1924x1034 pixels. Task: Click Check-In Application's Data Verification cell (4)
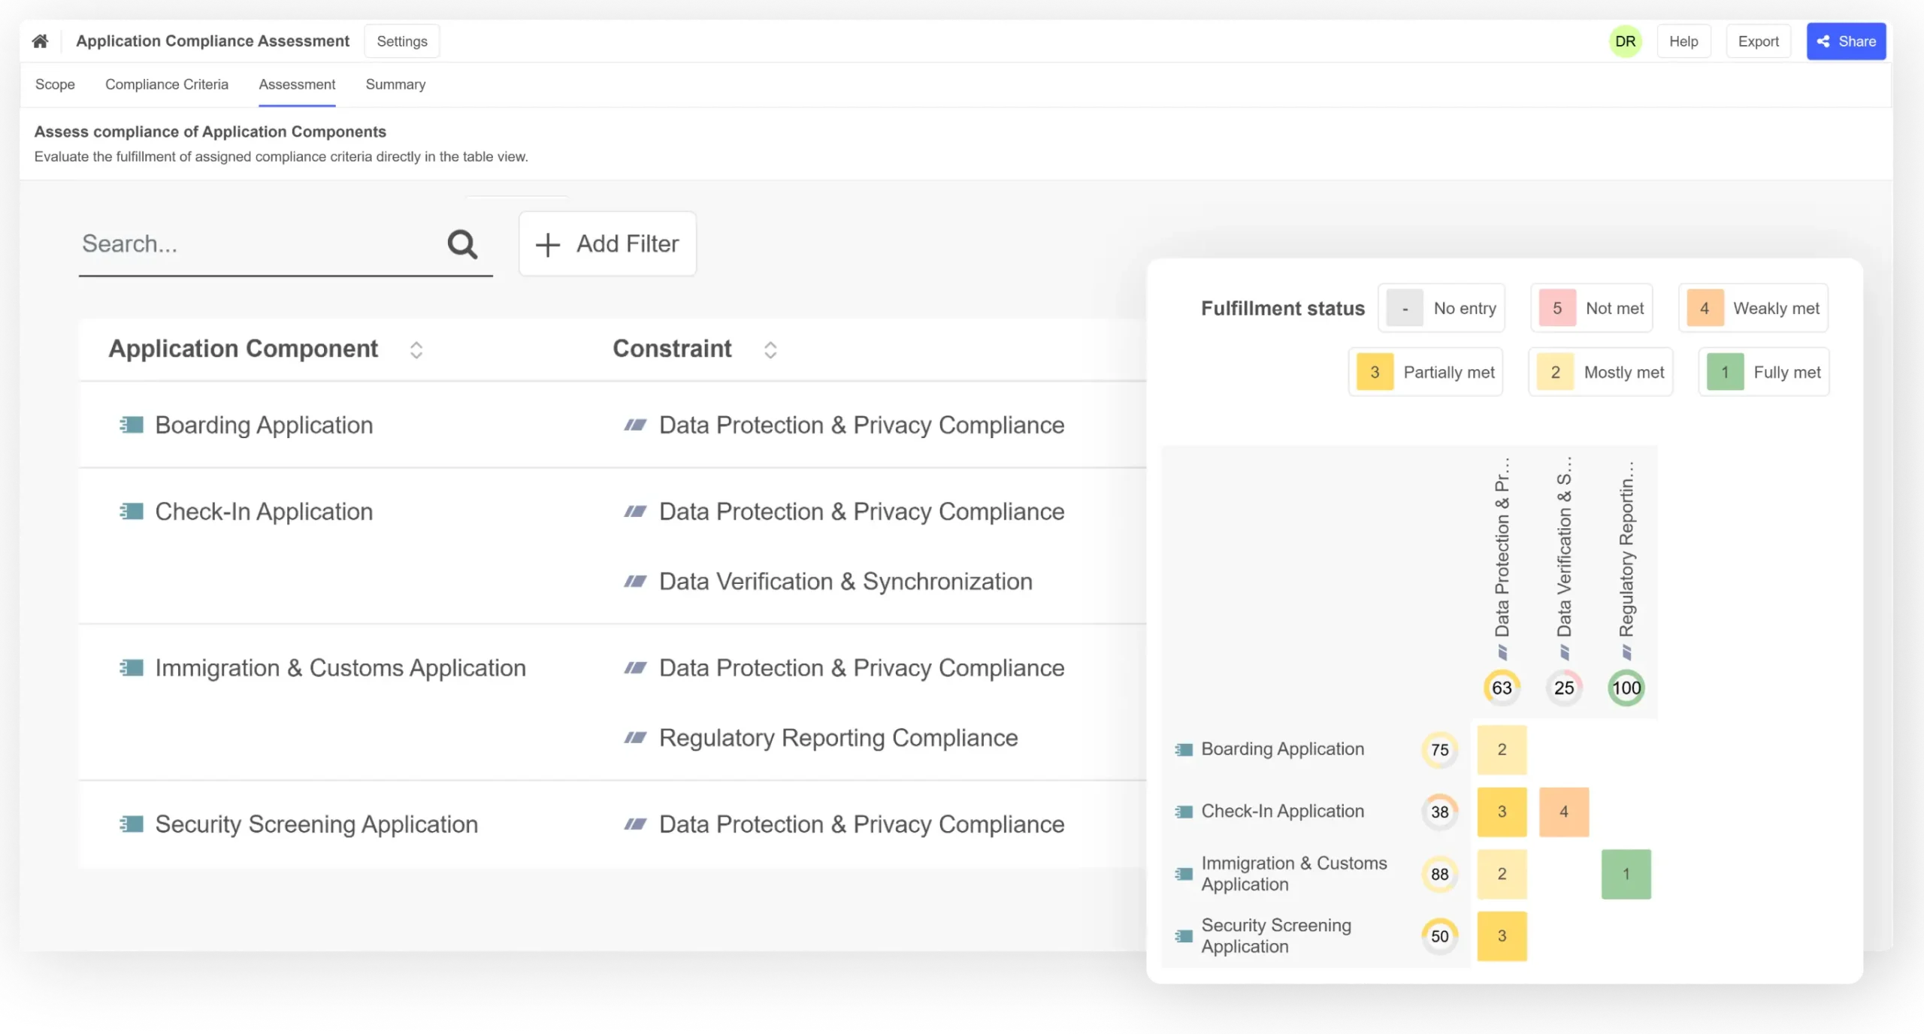point(1564,812)
